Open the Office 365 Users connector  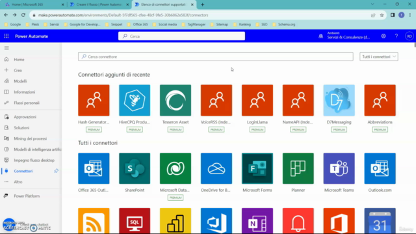pyautogui.click(x=339, y=221)
